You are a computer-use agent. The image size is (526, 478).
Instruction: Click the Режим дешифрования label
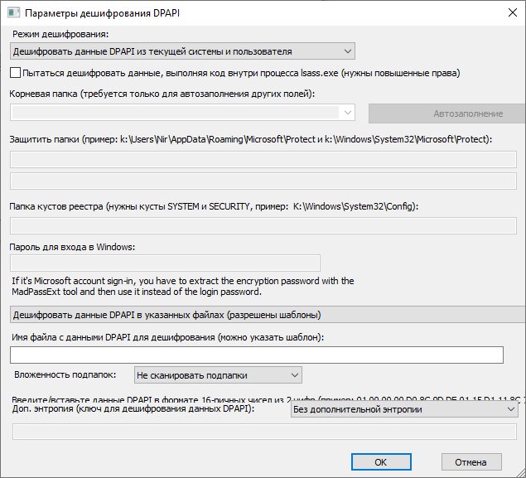60,34
